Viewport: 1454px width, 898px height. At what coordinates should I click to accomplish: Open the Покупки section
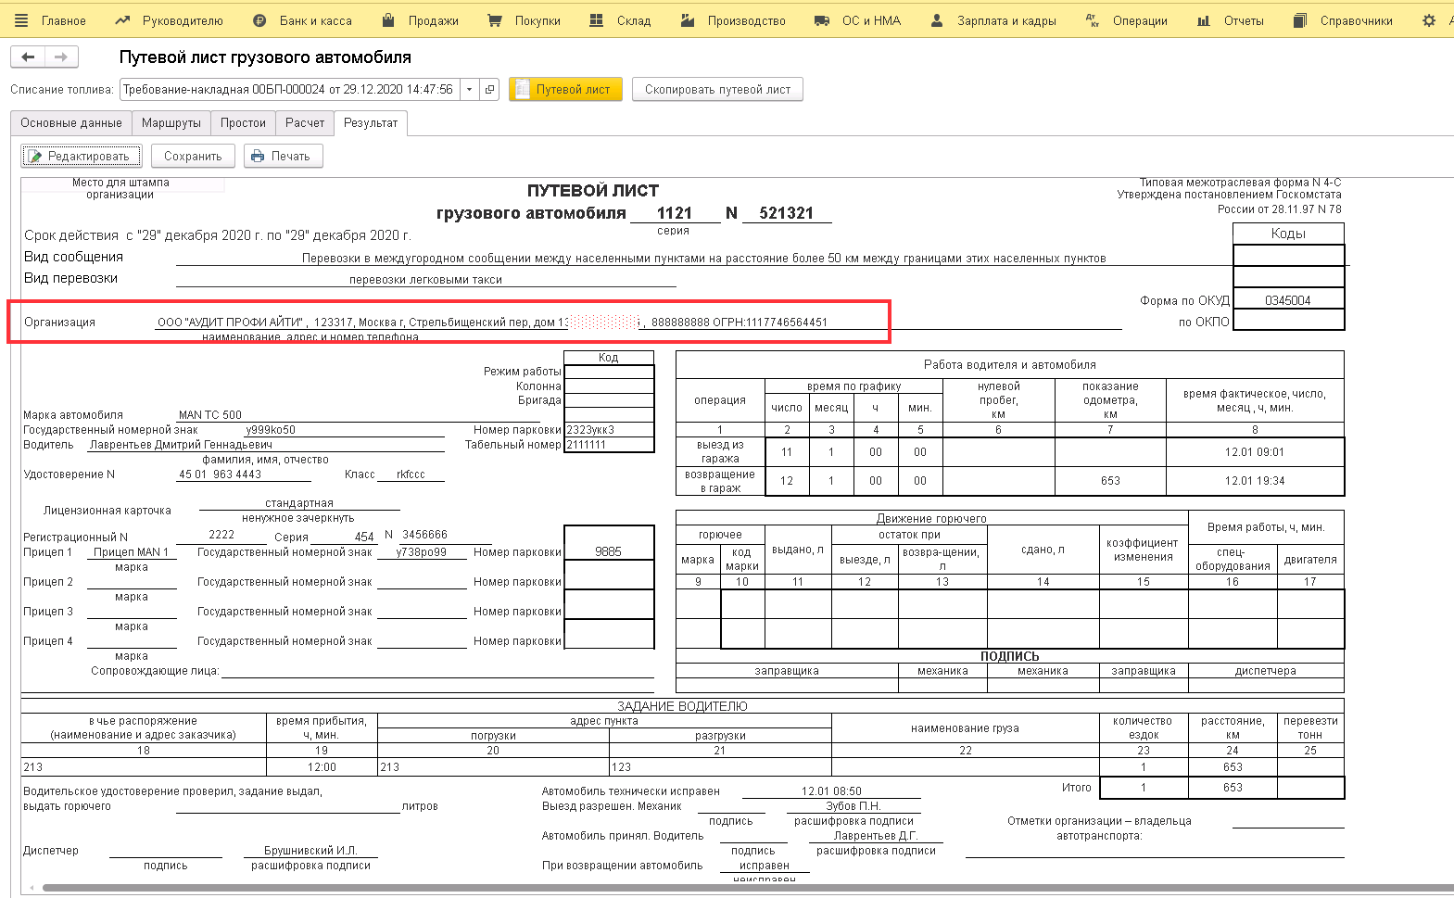524,20
